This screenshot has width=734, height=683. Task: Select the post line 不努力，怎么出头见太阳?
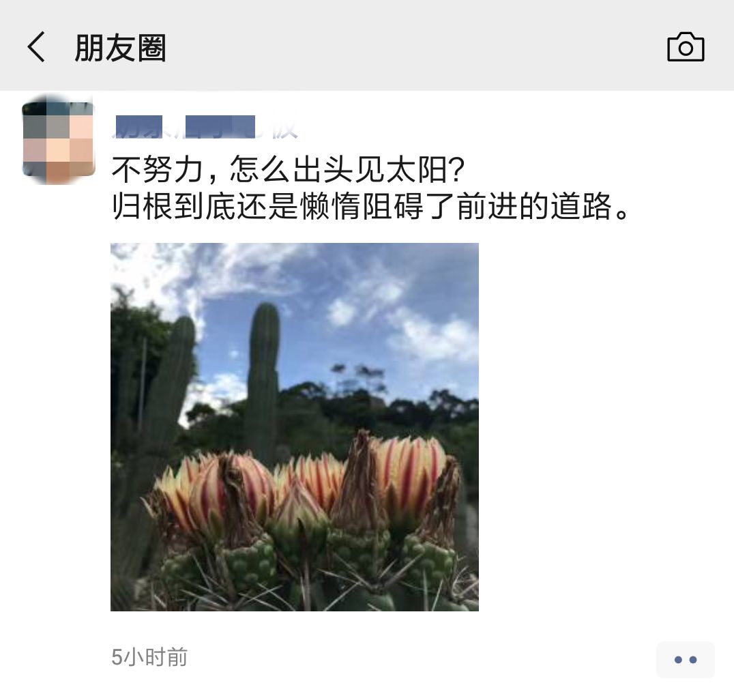coord(288,169)
